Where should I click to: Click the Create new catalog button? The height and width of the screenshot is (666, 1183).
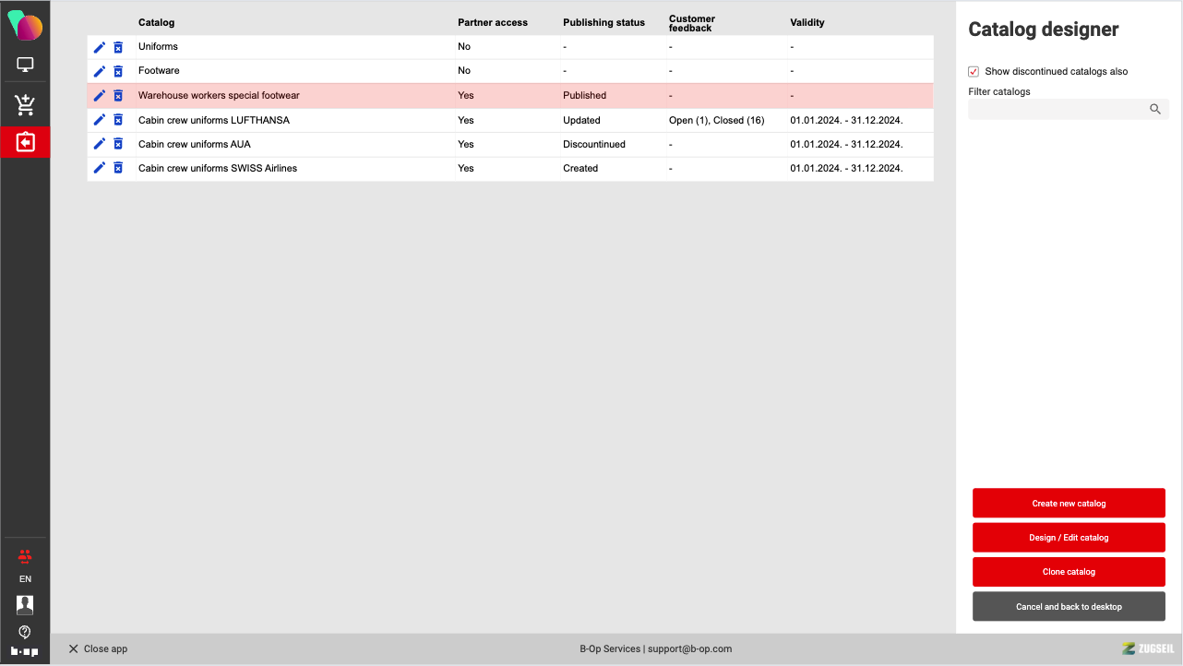(1069, 504)
